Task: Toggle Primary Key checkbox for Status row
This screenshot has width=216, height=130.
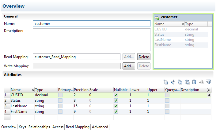Action: [60, 100]
